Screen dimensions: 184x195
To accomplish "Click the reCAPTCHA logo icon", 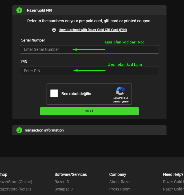I will click(x=120, y=91).
